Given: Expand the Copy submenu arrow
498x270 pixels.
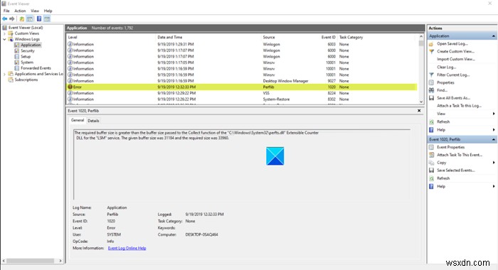Looking at the screenshot, I should [x=494, y=163].
